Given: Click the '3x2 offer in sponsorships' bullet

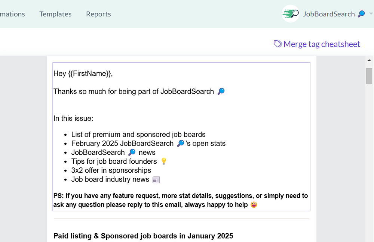Looking at the screenshot, I should coord(111,170).
